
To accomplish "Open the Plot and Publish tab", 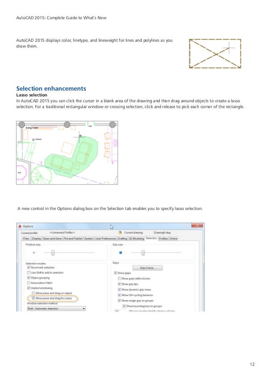I will tap(73, 238).
